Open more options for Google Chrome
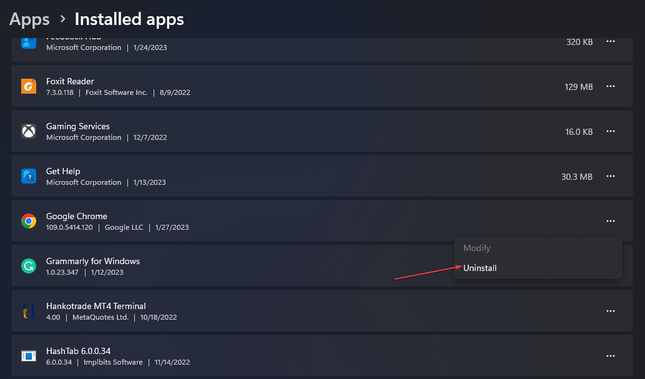Image resolution: width=645 pixels, height=379 pixels. click(x=611, y=221)
